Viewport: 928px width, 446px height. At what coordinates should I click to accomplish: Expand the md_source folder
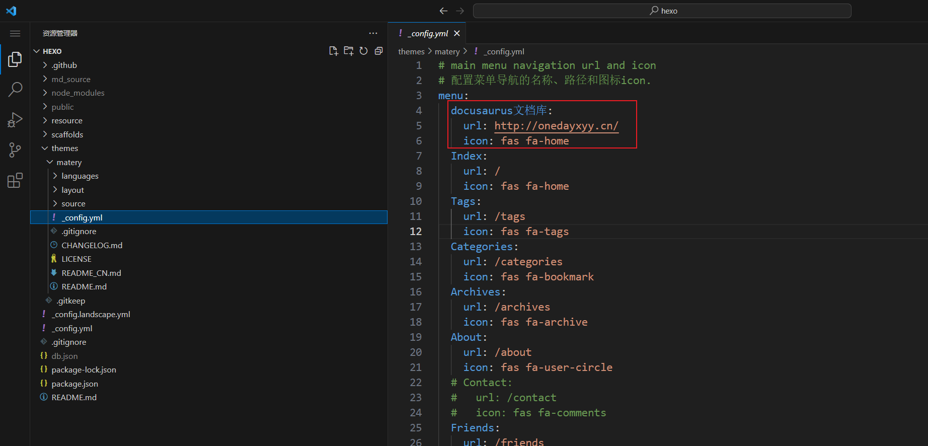pos(209,79)
